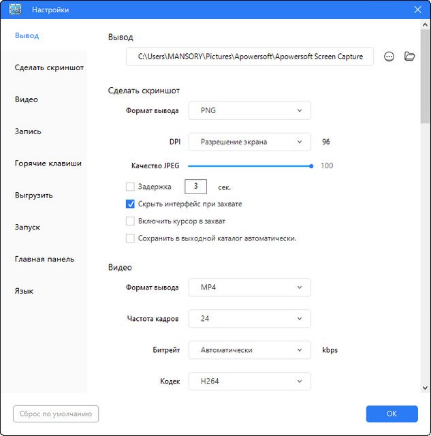Screen dimensions: 431x436
Task: Uncheck Скрыть интерфейс при захвате
Action: 130,204
